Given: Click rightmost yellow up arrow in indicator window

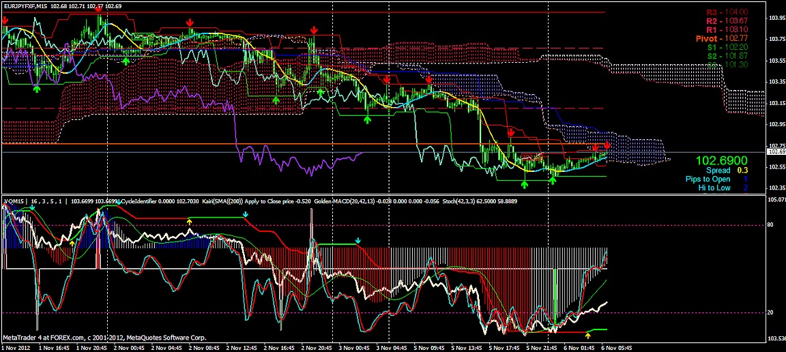Looking at the screenshot, I should point(589,335).
